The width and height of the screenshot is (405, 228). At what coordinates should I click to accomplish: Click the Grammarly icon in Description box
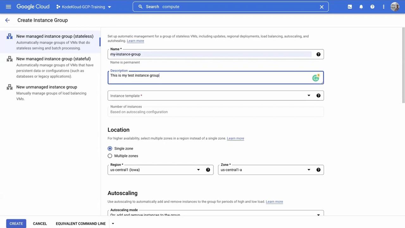click(x=315, y=78)
